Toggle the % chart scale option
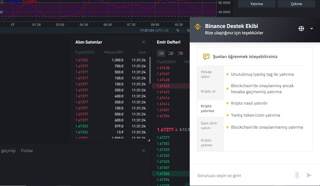The width and height of the screenshot is (320, 186). (x=178, y=30)
